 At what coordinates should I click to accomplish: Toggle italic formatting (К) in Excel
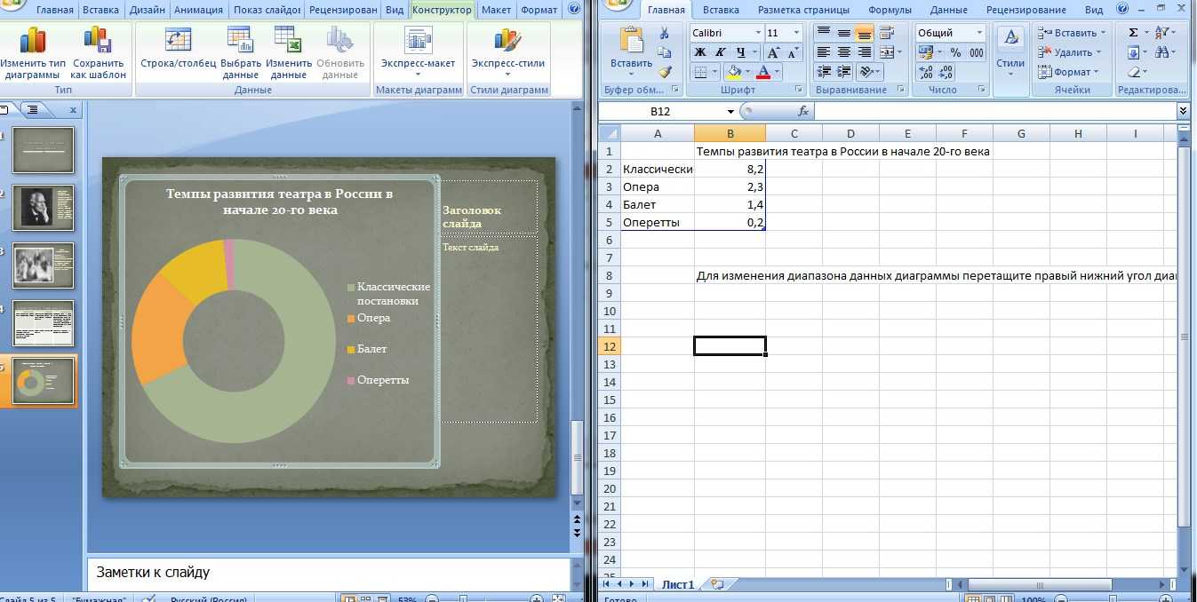[720, 52]
